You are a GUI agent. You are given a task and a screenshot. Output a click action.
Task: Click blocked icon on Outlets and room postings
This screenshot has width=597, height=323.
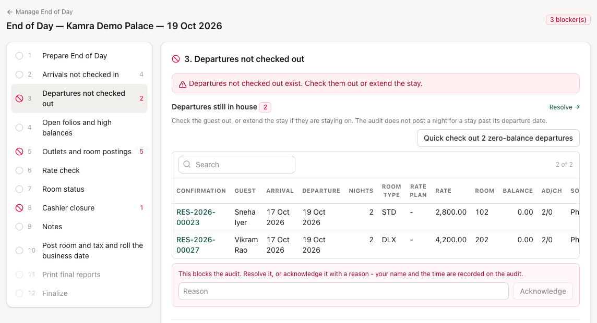(19, 152)
